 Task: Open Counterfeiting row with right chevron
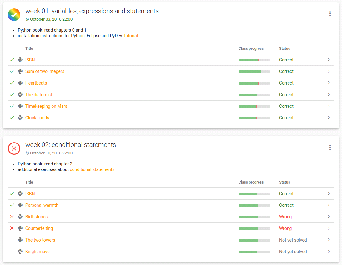pos(329,228)
